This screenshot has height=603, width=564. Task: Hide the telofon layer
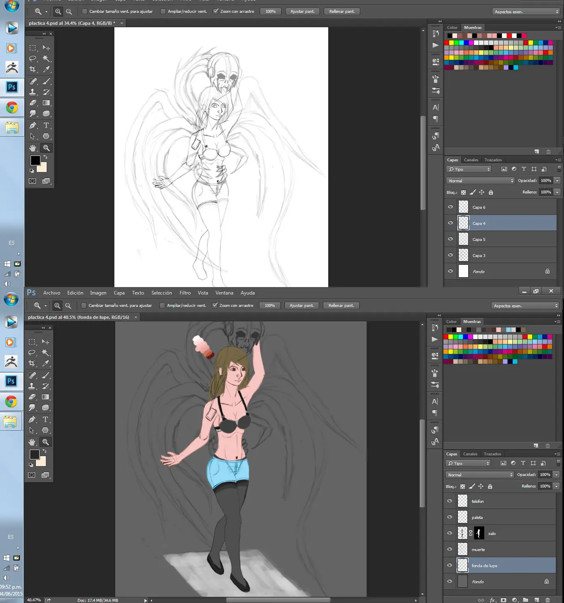click(450, 501)
